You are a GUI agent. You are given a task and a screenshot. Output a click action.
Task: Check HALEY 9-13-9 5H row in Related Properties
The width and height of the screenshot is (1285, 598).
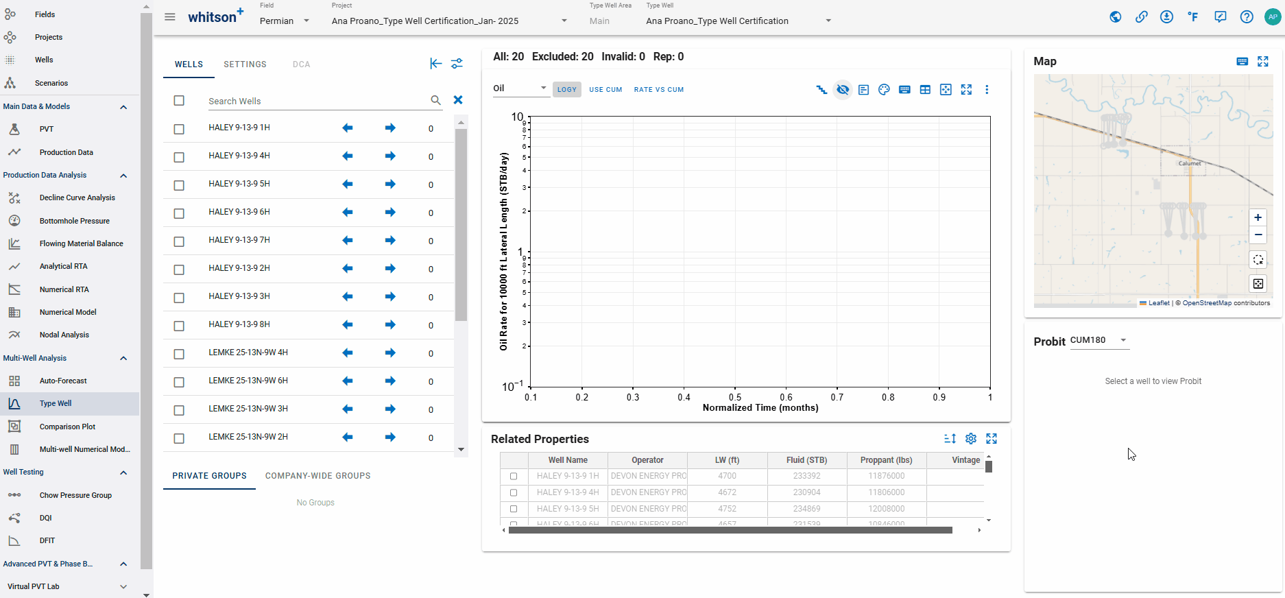click(x=514, y=509)
